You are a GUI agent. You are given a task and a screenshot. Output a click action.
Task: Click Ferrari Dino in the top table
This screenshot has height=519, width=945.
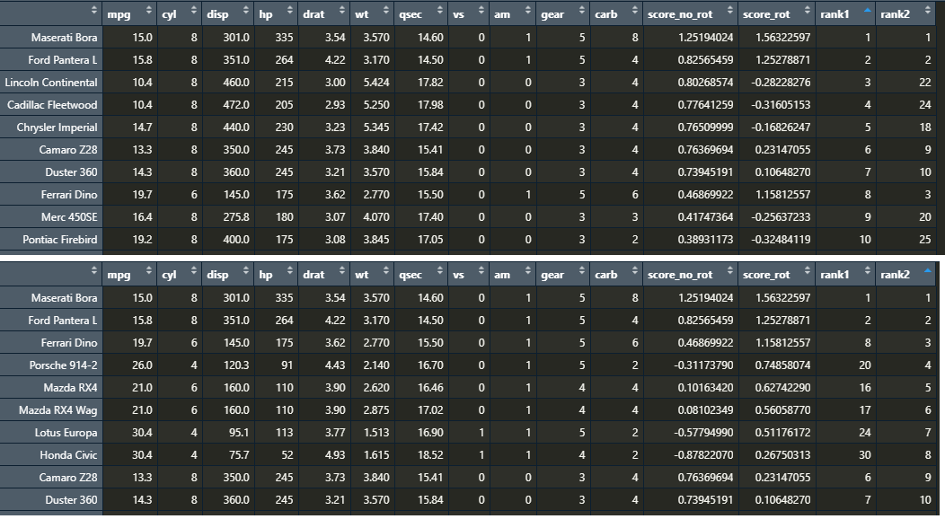[69, 195]
